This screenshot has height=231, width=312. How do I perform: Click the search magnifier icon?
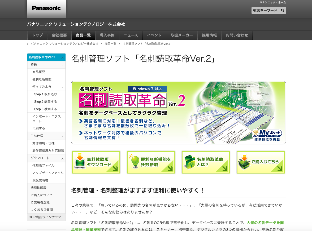[283, 11]
